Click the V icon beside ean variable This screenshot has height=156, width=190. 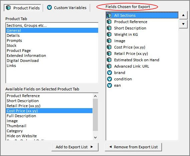tap(110, 85)
